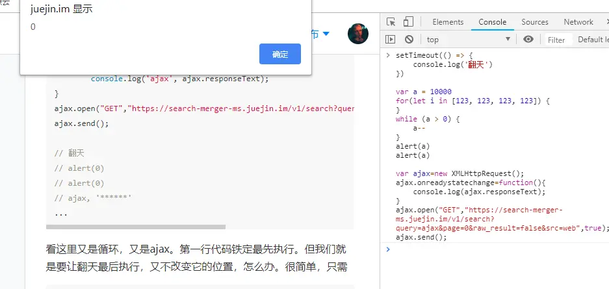Open the Default levels dropdown
609x289 pixels.
(593, 39)
